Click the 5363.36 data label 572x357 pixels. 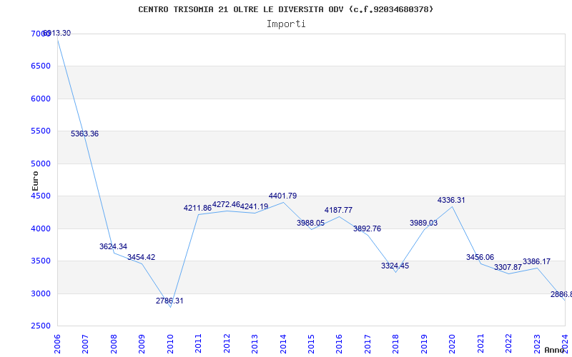[x=84, y=134]
